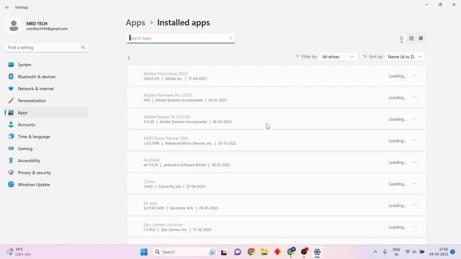This screenshot has width=461, height=259.
Task: Click the back arrow in Settings title bar
Action: click(7, 7)
